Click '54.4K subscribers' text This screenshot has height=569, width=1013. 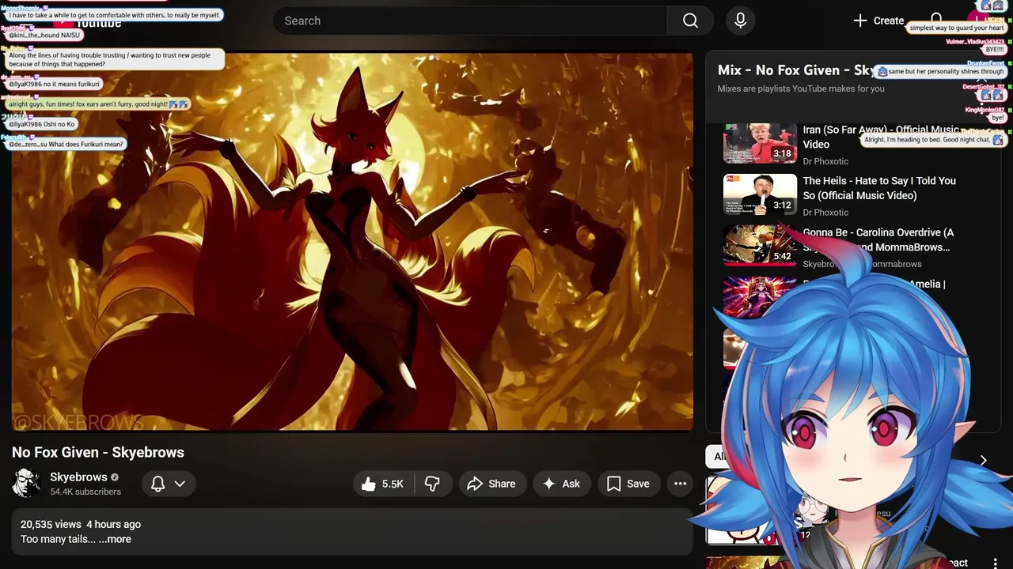pyautogui.click(x=85, y=492)
